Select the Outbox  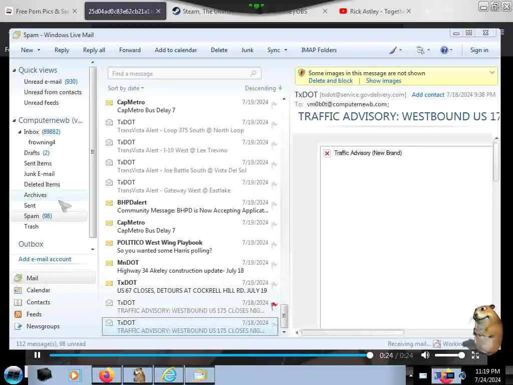[x=31, y=244]
